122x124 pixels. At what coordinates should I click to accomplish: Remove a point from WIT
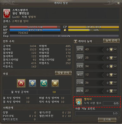point(115,75)
